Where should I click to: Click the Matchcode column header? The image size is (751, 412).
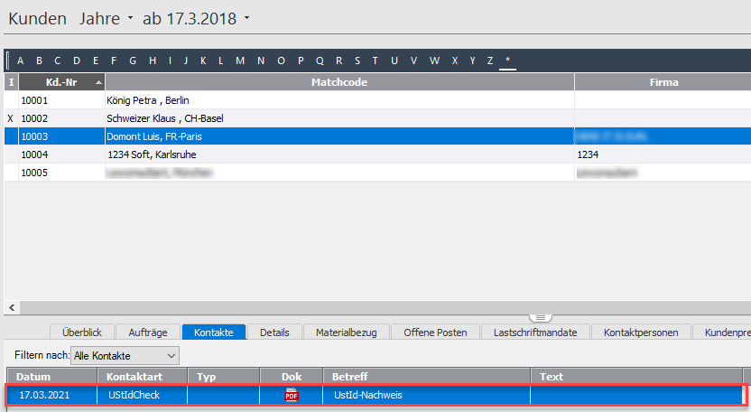tap(339, 82)
